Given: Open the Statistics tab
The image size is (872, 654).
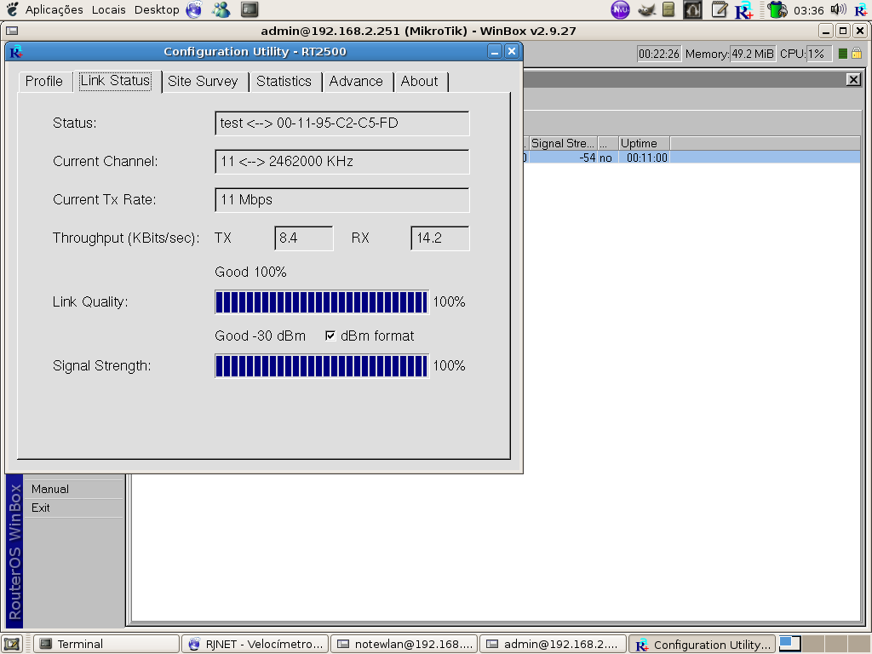Looking at the screenshot, I should [x=284, y=81].
